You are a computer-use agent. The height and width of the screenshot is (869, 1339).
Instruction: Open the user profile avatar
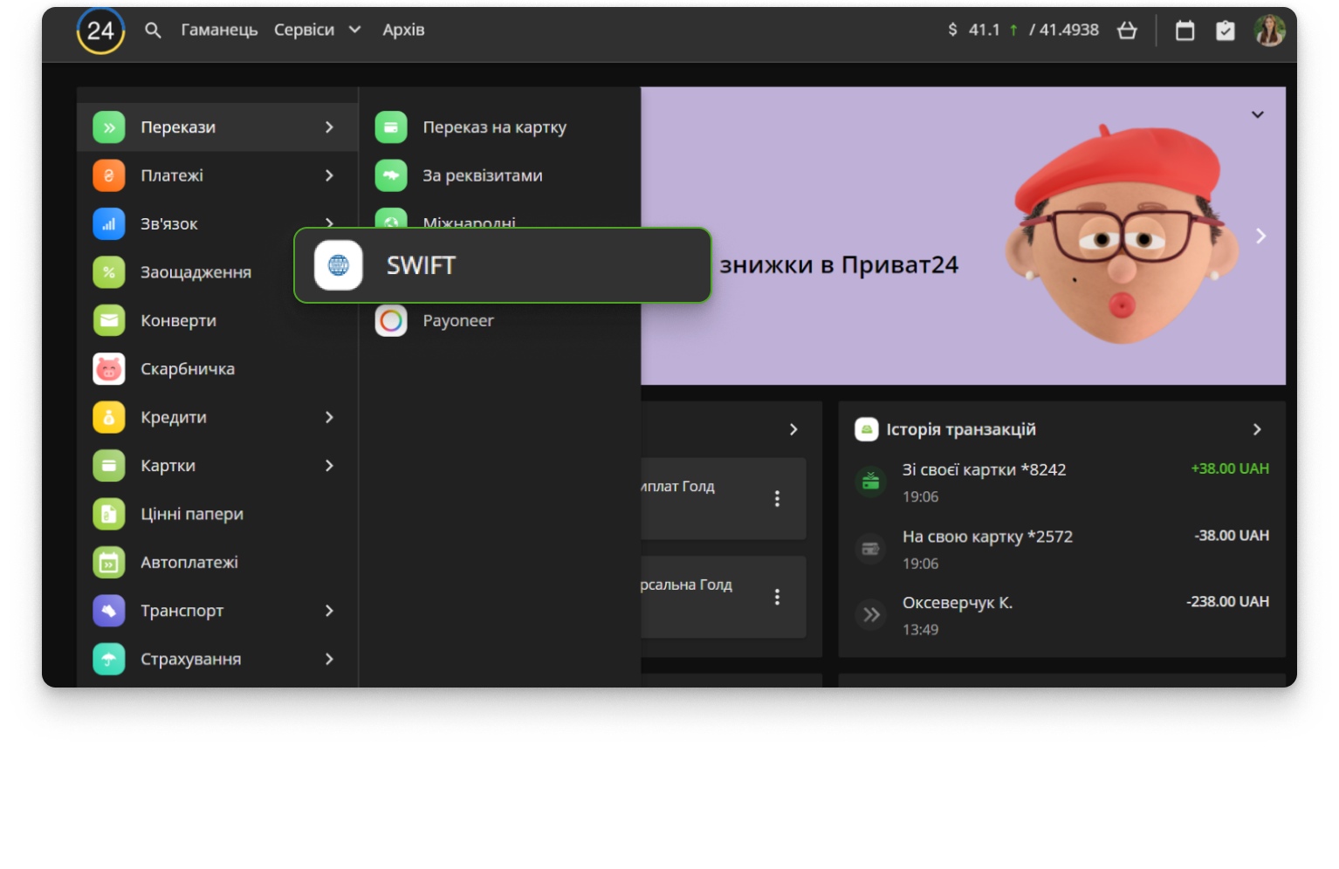pyautogui.click(x=1269, y=31)
